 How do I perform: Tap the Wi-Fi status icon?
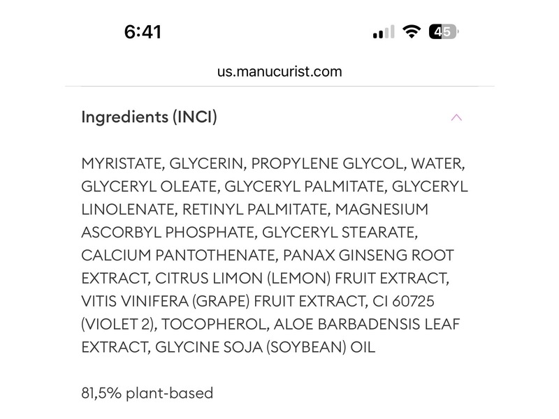412,32
